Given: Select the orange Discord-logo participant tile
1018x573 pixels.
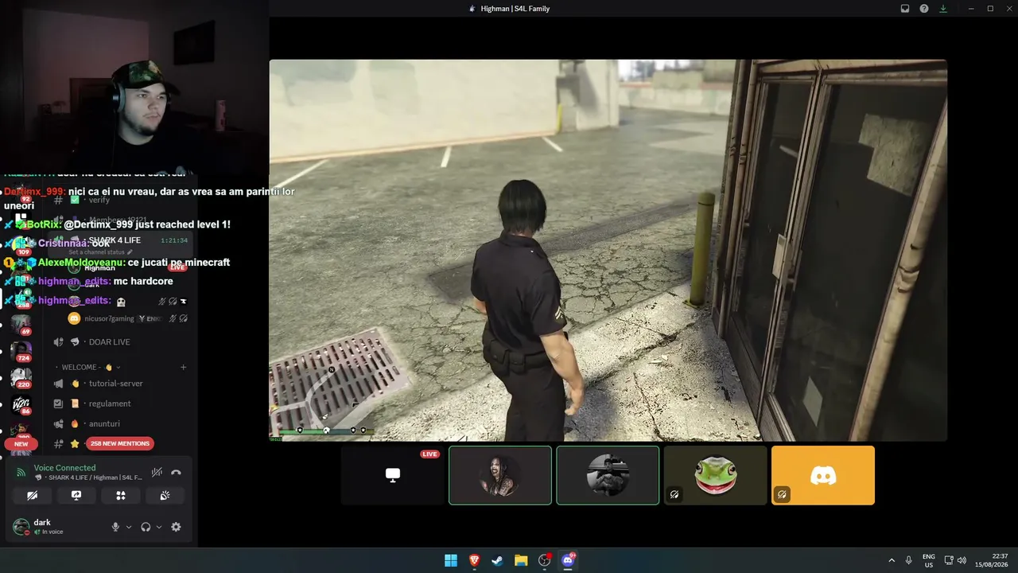Looking at the screenshot, I should (x=823, y=475).
